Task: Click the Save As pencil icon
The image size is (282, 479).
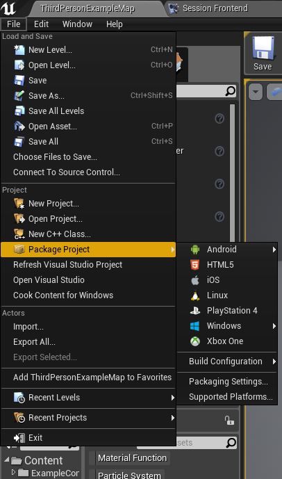Action: [x=19, y=96]
